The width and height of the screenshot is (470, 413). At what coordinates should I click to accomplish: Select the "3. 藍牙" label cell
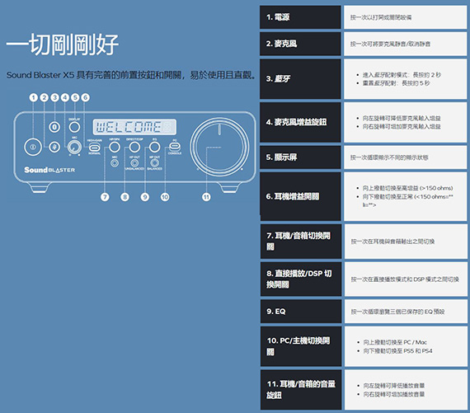[x=300, y=79]
